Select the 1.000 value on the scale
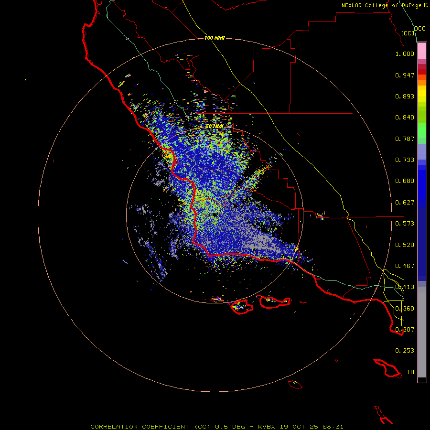Image resolution: width=430 pixels, height=430 pixels. (405, 54)
